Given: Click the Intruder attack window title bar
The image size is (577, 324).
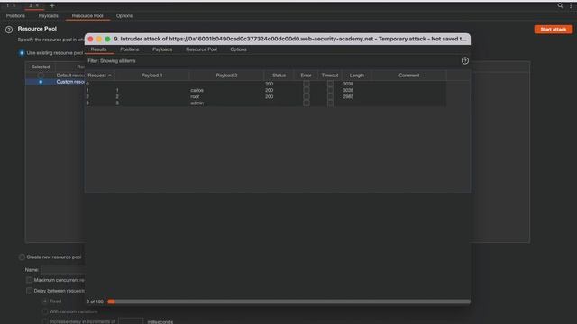Looking at the screenshot, I should click(x=278, y=39).
